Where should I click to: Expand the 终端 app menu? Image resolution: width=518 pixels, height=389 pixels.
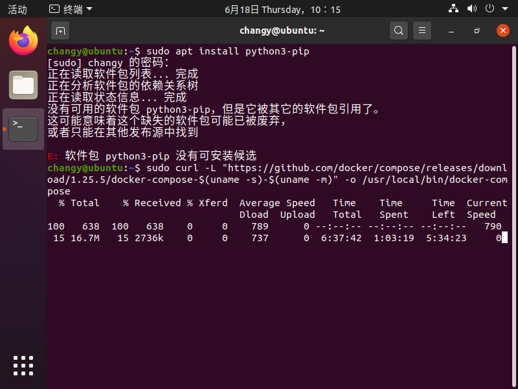(x=71, y=9)
